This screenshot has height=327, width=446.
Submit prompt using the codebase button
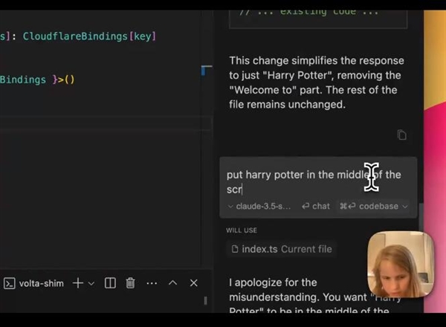[x=370, y=206]
